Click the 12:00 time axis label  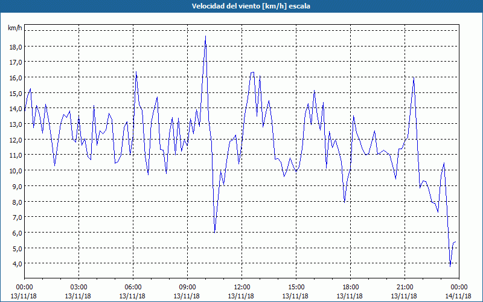(x=242, y=288)
